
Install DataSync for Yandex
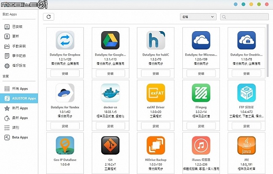(x=65, y=126)
